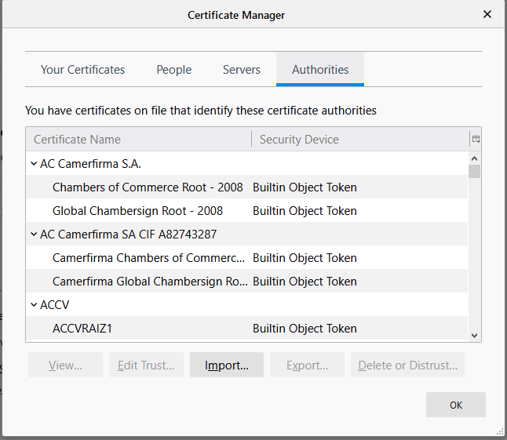507x440 pixels.
Task: Close the Certificate Manager window
Action: coord(487,15)
